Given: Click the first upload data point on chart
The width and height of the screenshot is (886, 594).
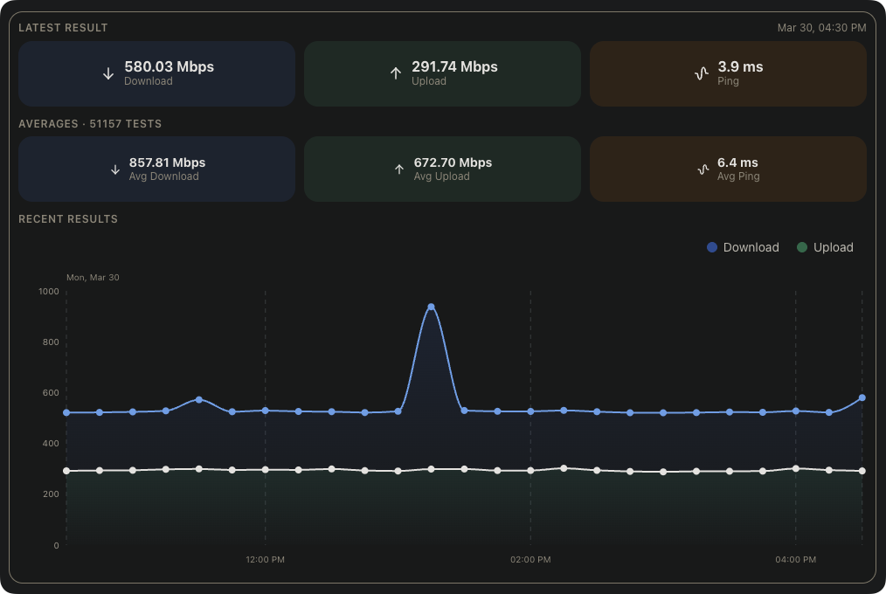Looking at the screenshot, I should (66, 471).
